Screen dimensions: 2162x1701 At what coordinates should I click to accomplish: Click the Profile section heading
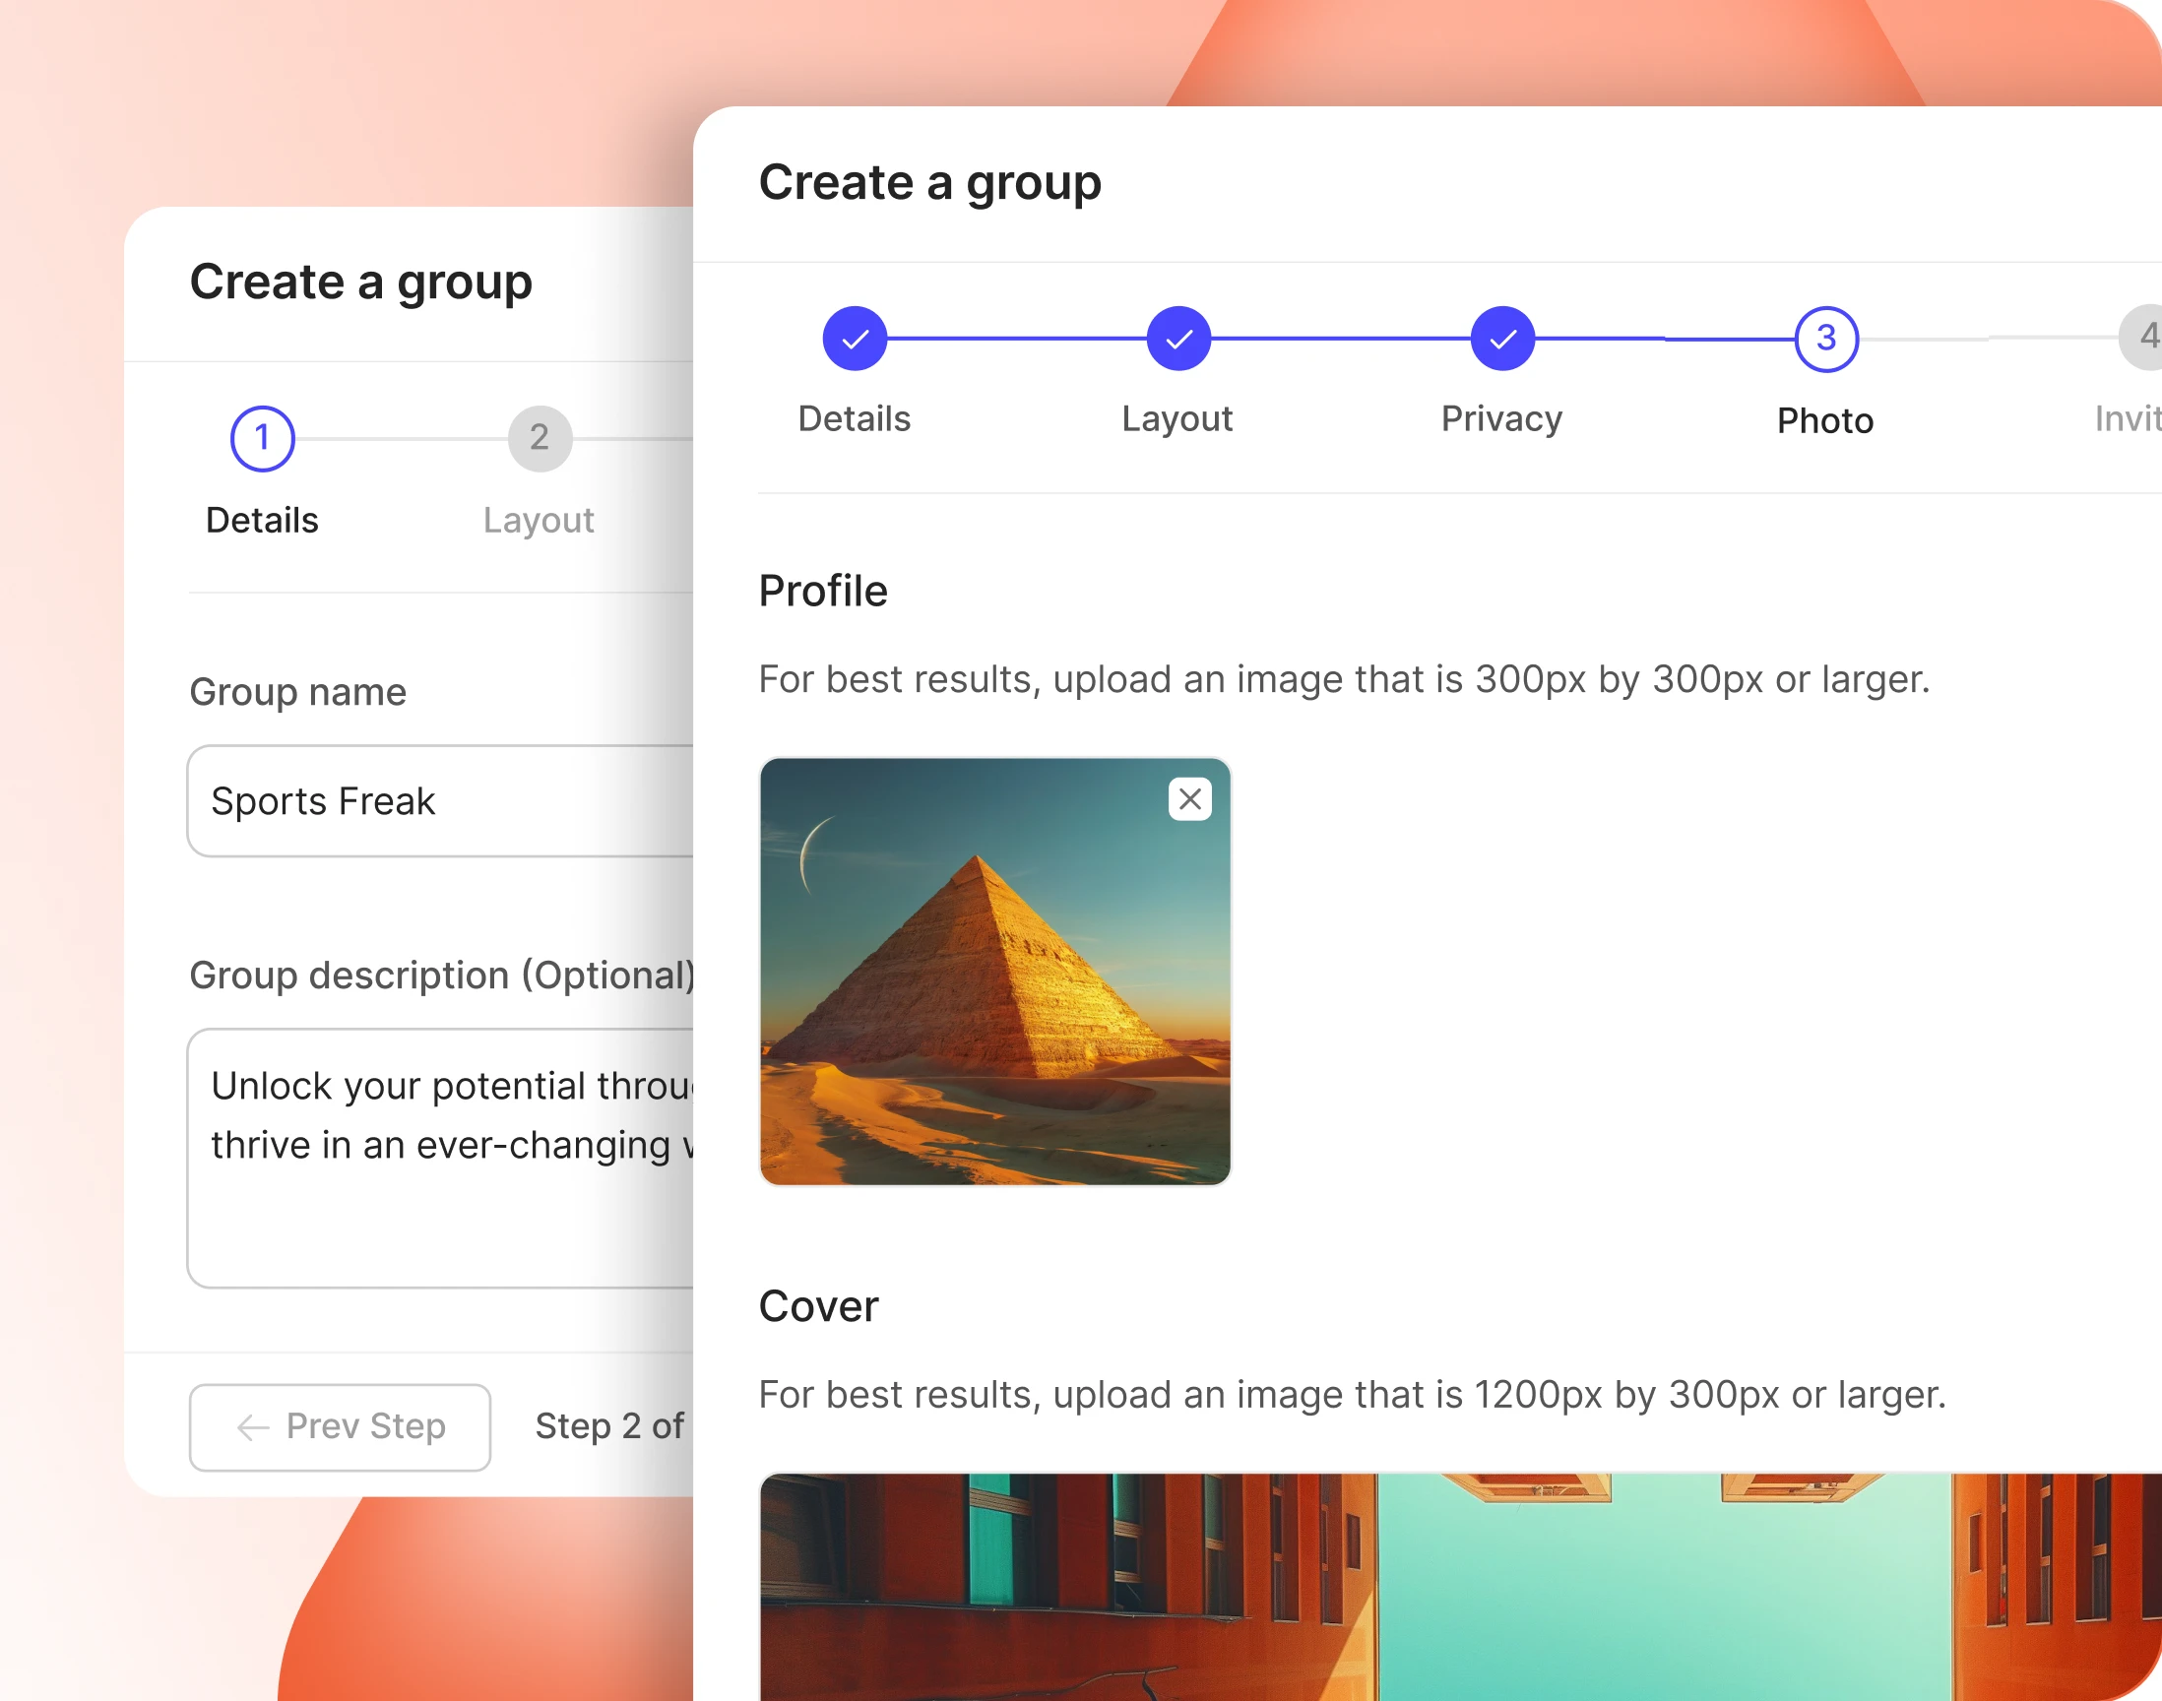point(823,591)
